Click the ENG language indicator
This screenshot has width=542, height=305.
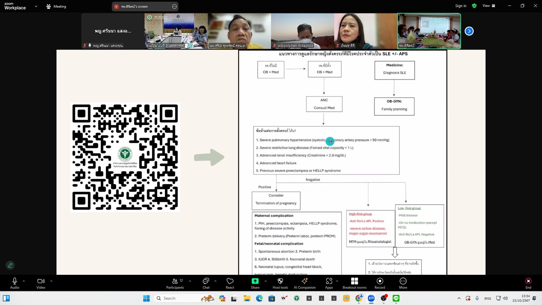click(x=488, y=298)
